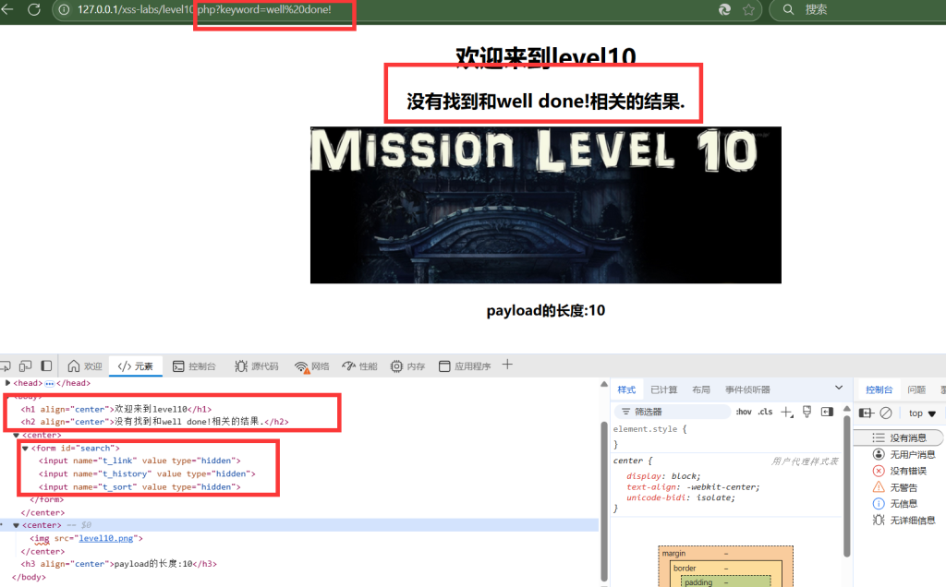The height and width of the screenshot is (587, 946).
Task: Toggle the DevTools sidebar panel icon
Action: tap(46, 365)
